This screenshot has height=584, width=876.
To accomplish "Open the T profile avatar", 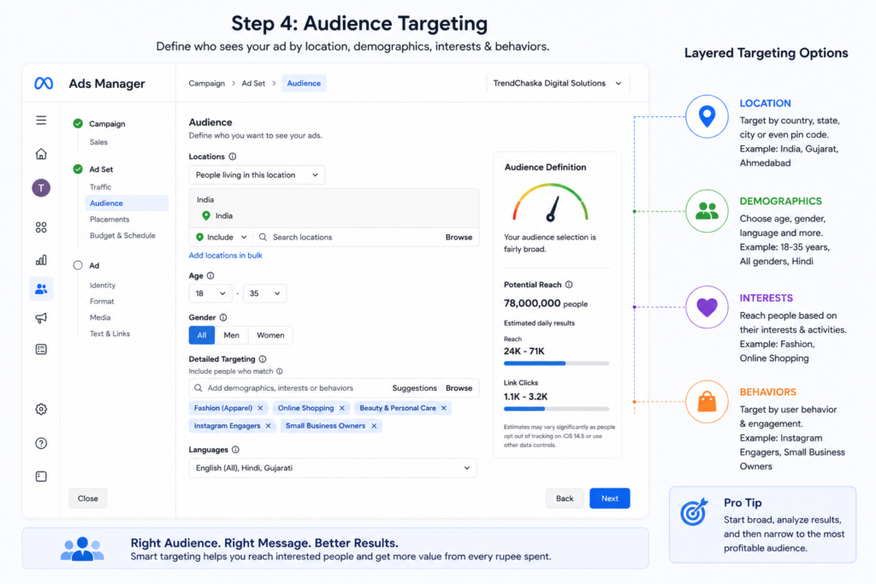I will point(41,188).
